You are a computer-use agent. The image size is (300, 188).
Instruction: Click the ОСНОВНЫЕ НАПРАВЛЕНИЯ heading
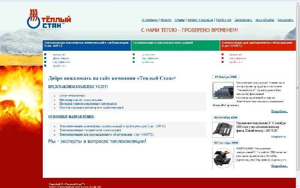coord(71,117)
